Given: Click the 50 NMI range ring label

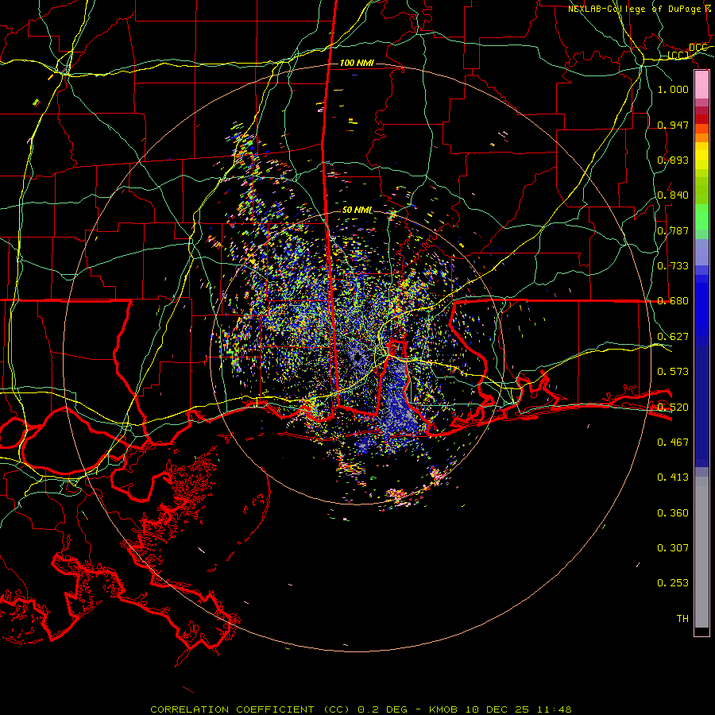Looking at the screenshot, I should pos(357,211).
